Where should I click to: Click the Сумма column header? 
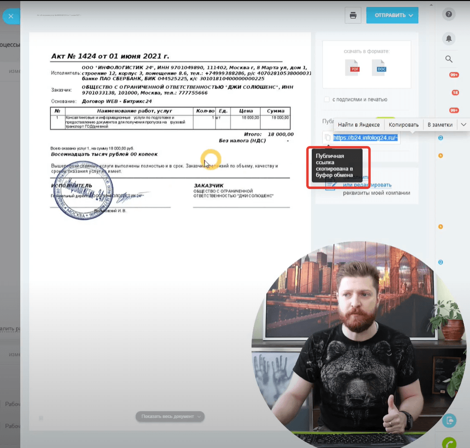click(x=276, y=111)
